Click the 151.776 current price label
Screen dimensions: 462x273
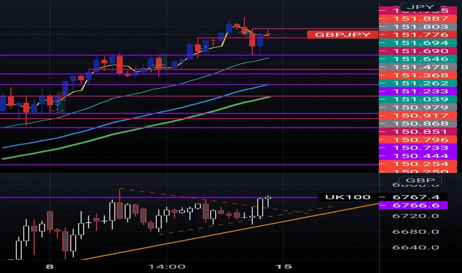tap(418, 35)
